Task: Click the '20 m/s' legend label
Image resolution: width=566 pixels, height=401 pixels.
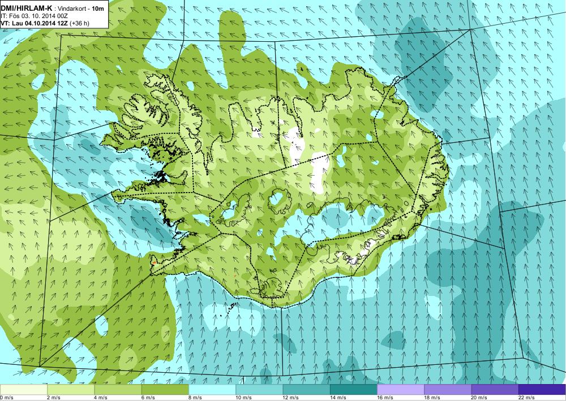Action: pyautogui.click(x=479, y=398)
